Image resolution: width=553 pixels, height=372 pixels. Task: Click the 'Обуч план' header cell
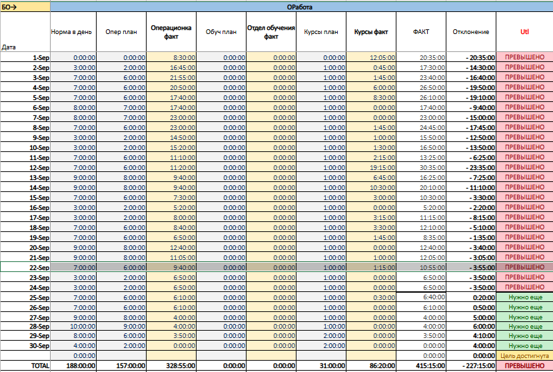point(221,32)
